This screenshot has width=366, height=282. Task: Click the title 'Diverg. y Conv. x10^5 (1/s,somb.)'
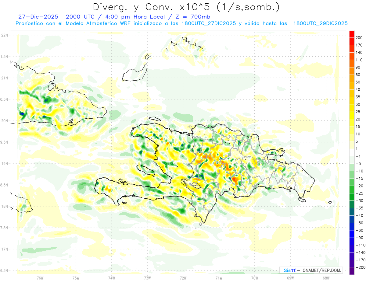click(186, 7)
